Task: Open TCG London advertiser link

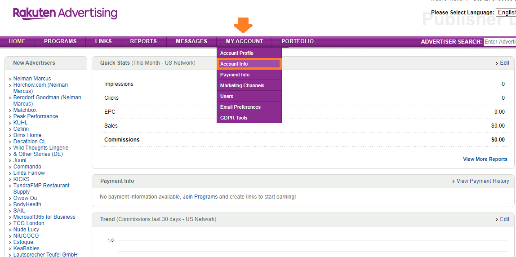Action: tap(29, 223)
